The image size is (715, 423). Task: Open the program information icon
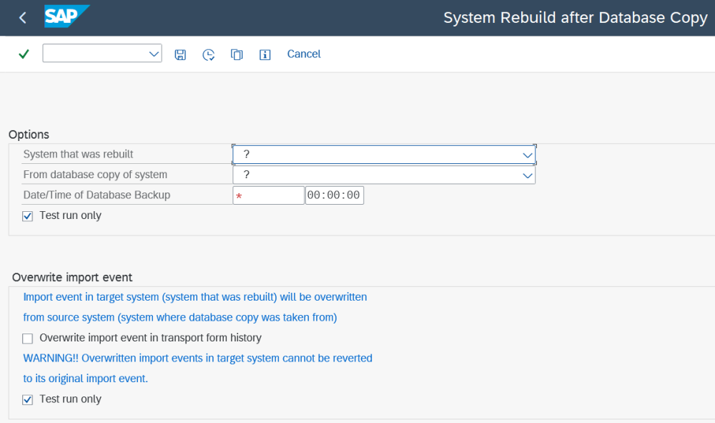point(265,54)
